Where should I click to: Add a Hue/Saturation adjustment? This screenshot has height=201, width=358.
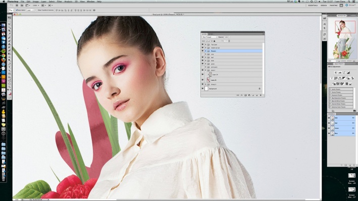coord(335,78)
